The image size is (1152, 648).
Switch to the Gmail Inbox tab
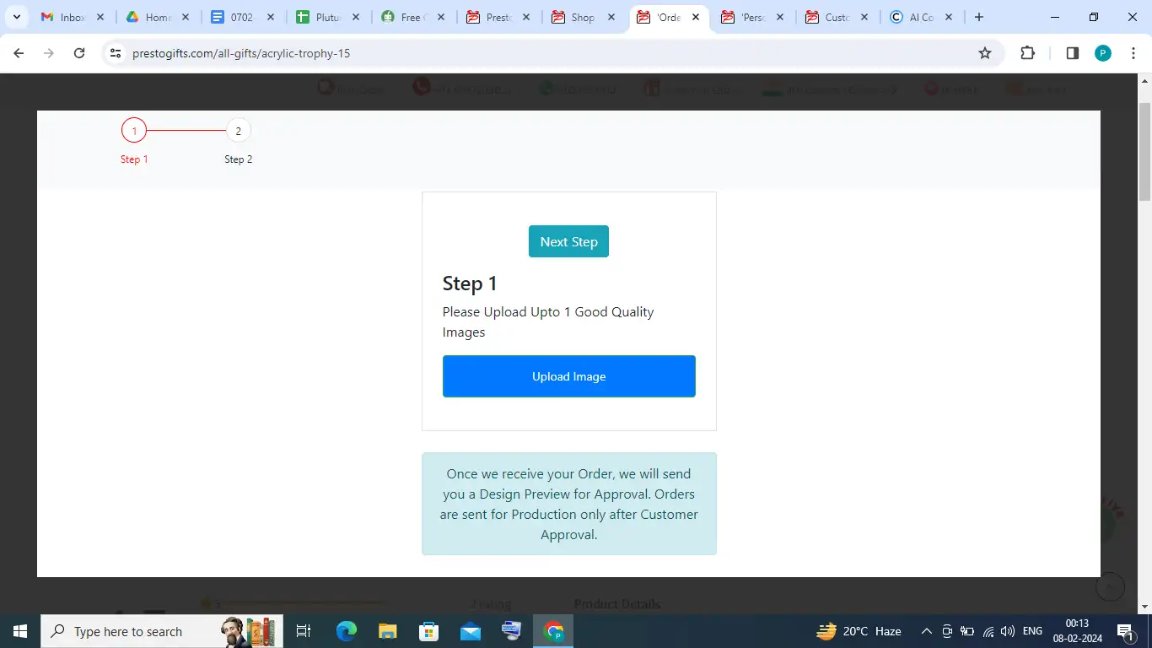pyautogui.click(x=72, y=17)
